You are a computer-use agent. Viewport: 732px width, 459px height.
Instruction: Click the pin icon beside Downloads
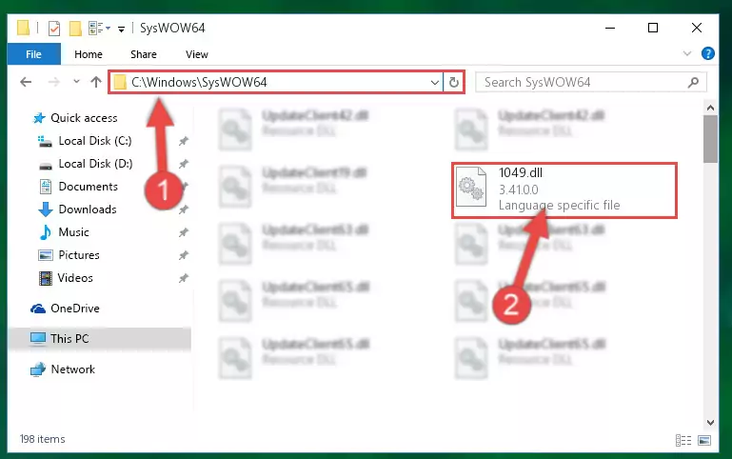184,210
